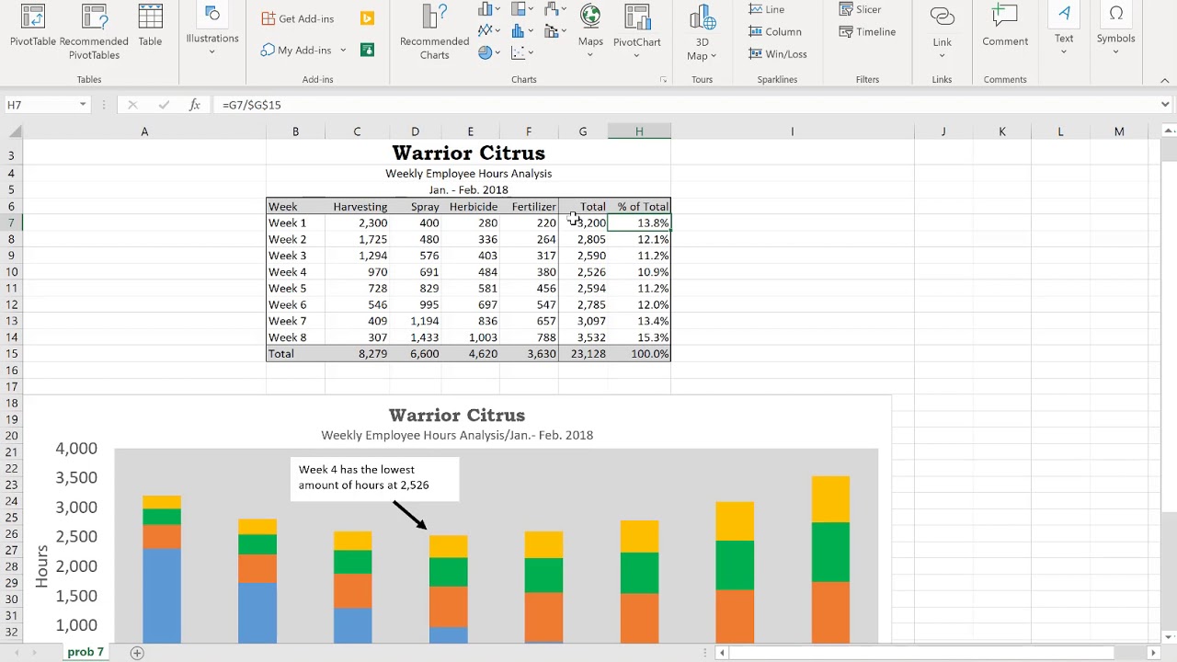Insert a scatter or bubble chart
The width and height of the screenshot is (1177, 662).
click(x=522, y=52)
